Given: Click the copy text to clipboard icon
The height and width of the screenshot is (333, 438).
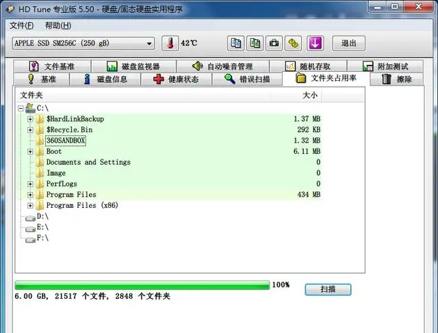Looking at the screenshot, I should (236, 43).
